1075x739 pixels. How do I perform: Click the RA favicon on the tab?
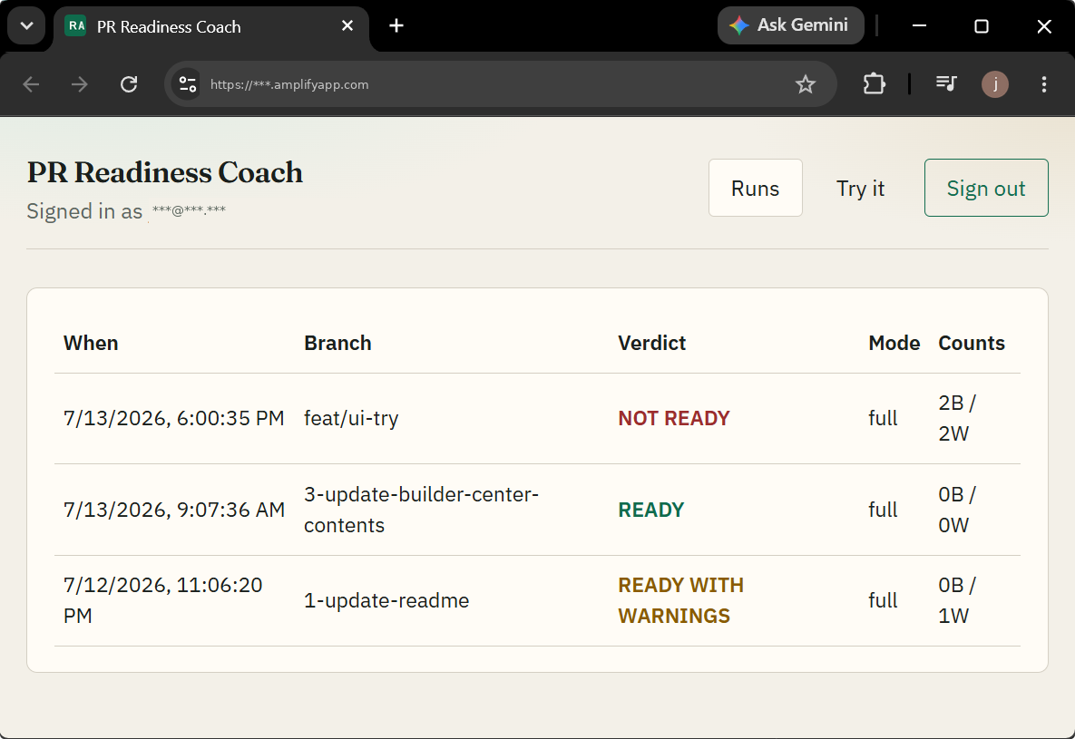pyautogui.click(x=75, y=26)
